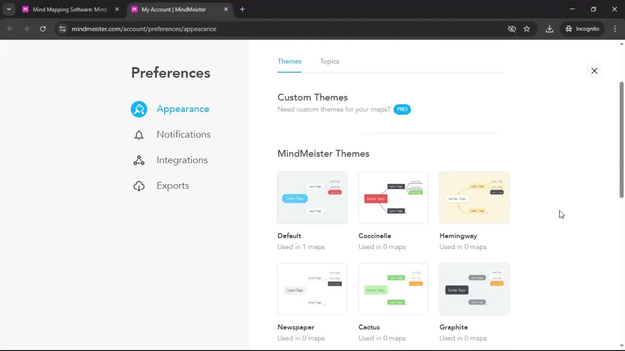The height and width of the screenshot is (351, 625).
Task: Switch to the Themes tab
Action: pyautogui.click(x=289, y=61)
